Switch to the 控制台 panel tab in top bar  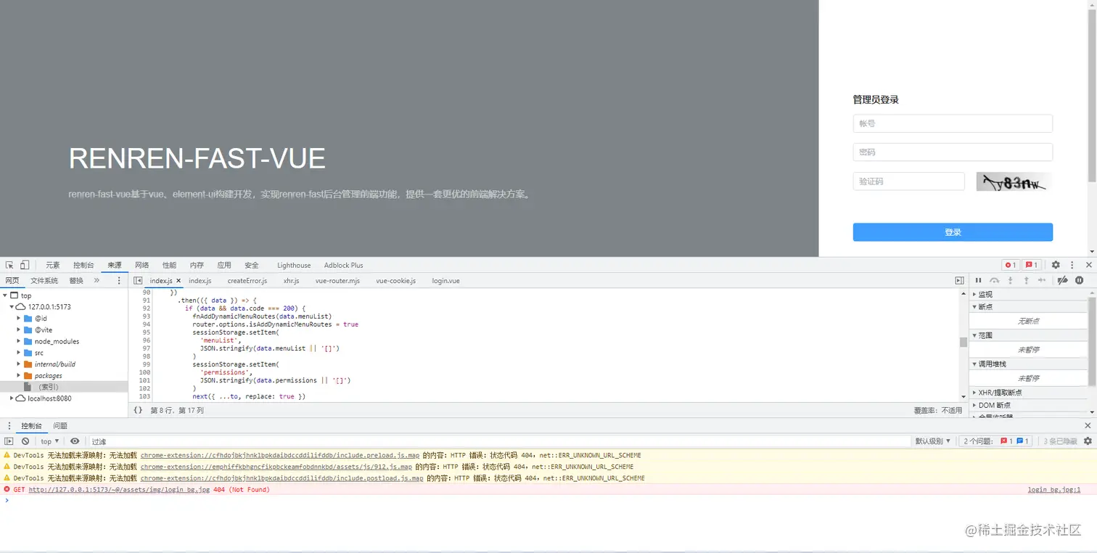pos(83,265)
